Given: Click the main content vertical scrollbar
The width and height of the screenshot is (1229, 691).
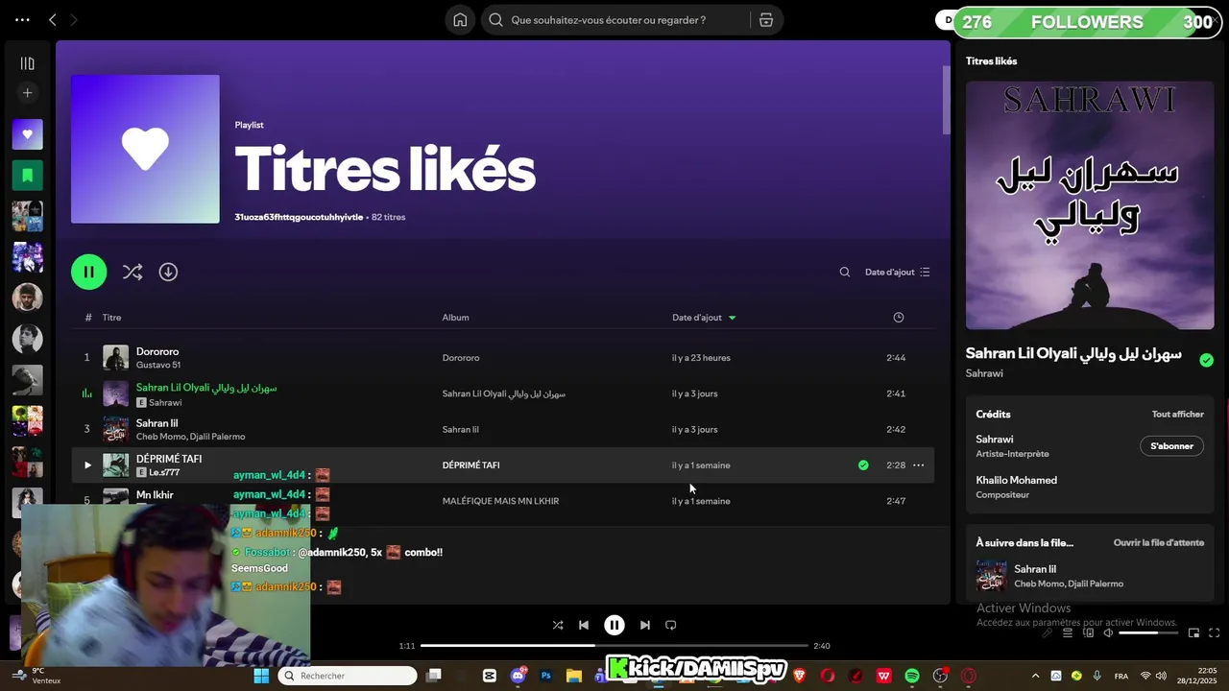Looking at the screenshot, I should [x=946, y=101].
